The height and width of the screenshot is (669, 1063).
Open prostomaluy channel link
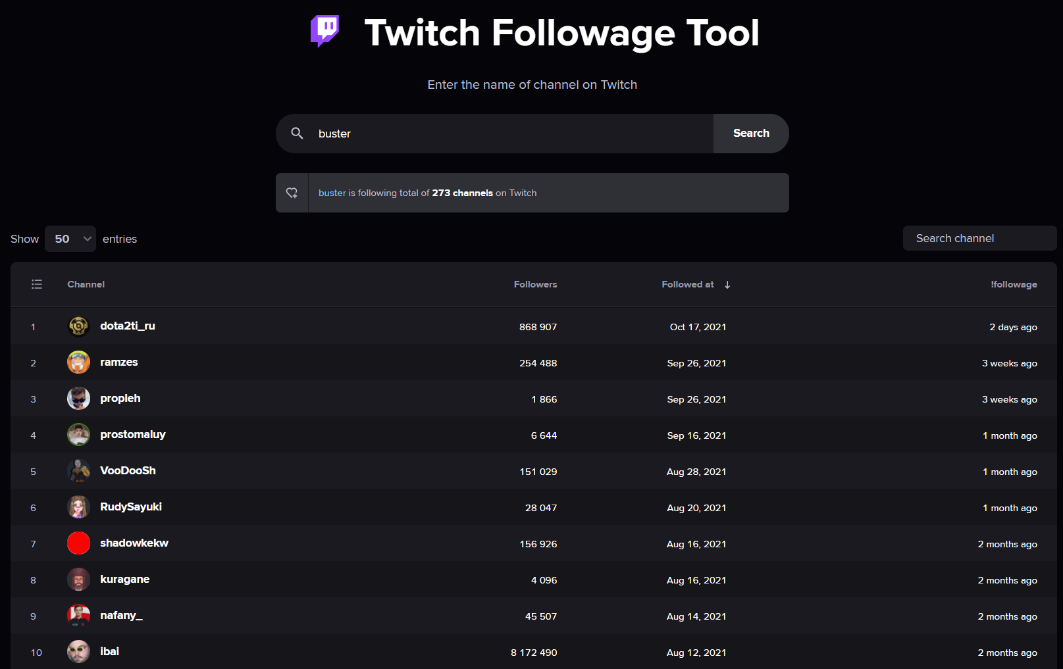[133, 435]
